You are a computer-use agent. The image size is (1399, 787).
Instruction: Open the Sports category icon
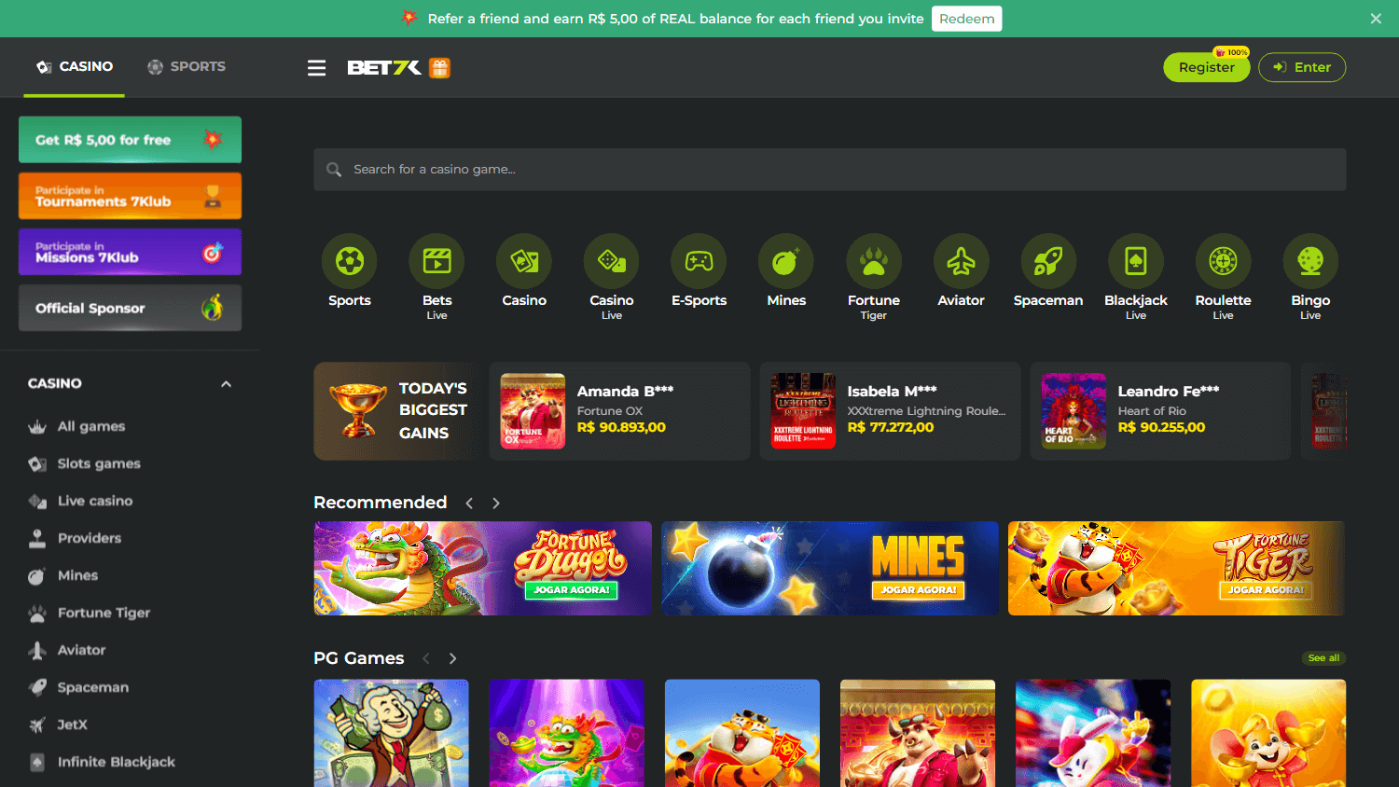point(350,261)
